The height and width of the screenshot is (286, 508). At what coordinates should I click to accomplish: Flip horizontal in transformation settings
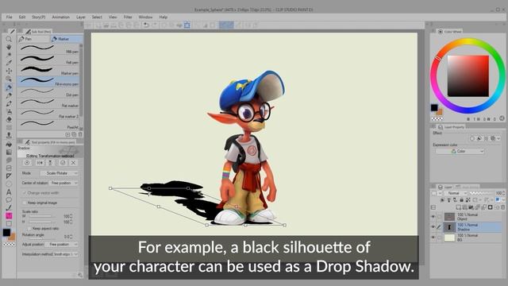[x=40, y=163]
